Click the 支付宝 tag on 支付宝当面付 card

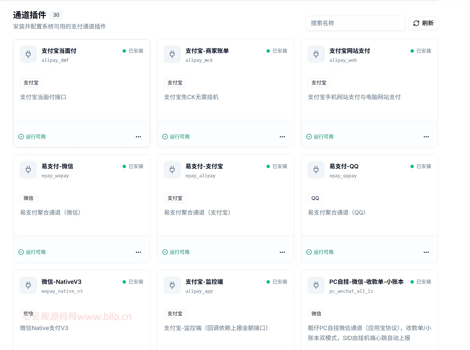pyautogui.click(x=31, y=83)
